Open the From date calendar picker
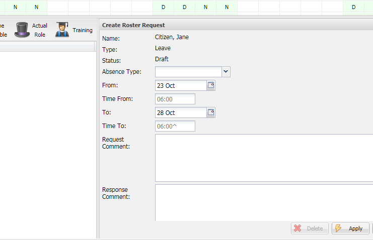 coord(211,85)
